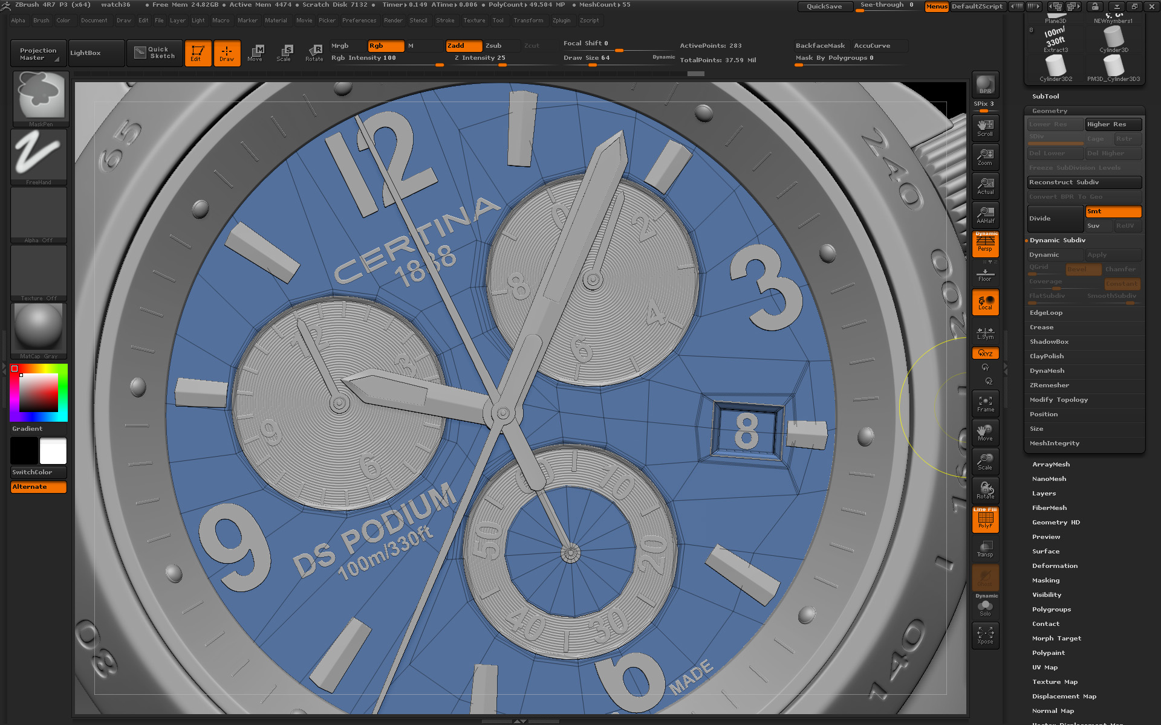This screenshot has height=725, width=1161.
Task: Open the Zplugin menu
Action: click(x=561, y=21)
